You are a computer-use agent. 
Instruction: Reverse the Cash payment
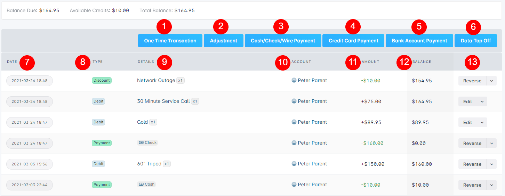pyautogui.click(x=472, y=185)
